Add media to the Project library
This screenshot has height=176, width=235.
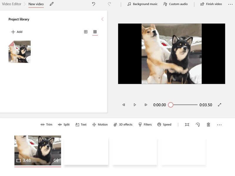17,32
